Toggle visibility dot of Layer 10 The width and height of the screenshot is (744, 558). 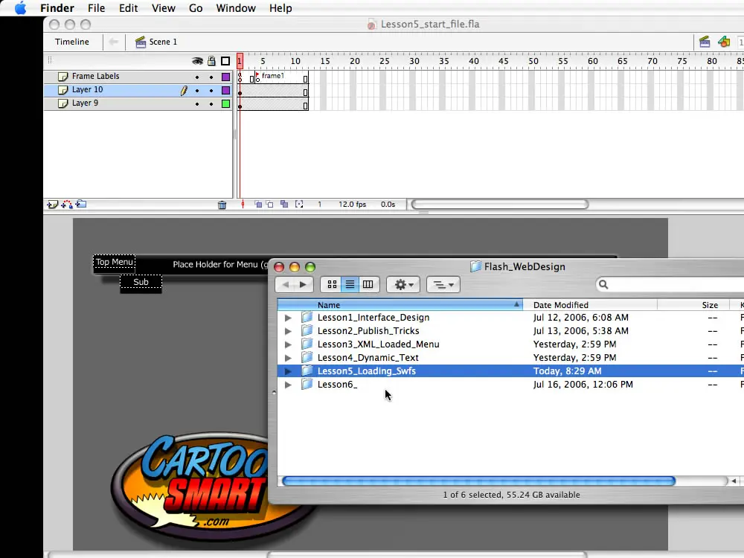click(x=197, y=90)
